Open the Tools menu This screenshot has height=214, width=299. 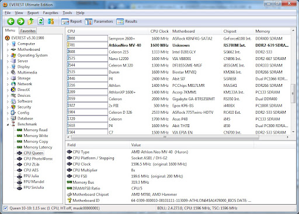tap(67, 13)
